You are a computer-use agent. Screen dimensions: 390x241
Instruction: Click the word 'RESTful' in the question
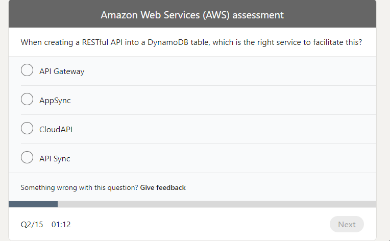click(x=95, y=42)
